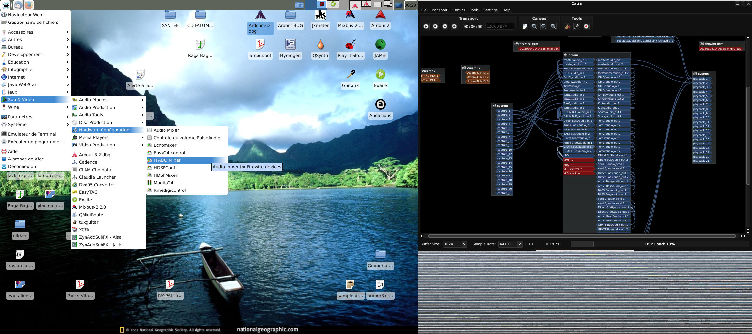Start transport with the Catia play button
Viewport: 752px width, 334px height.
click(426, 26)
